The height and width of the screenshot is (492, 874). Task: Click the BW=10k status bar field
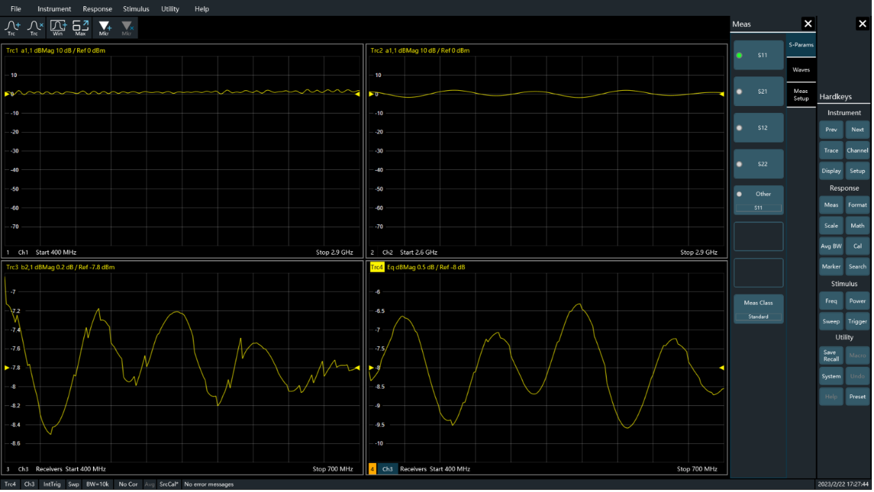coord(98,484)
